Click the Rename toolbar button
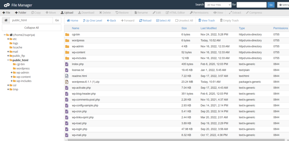The width and height of the screenshot is (289, 141). click(x=141, y=13)
